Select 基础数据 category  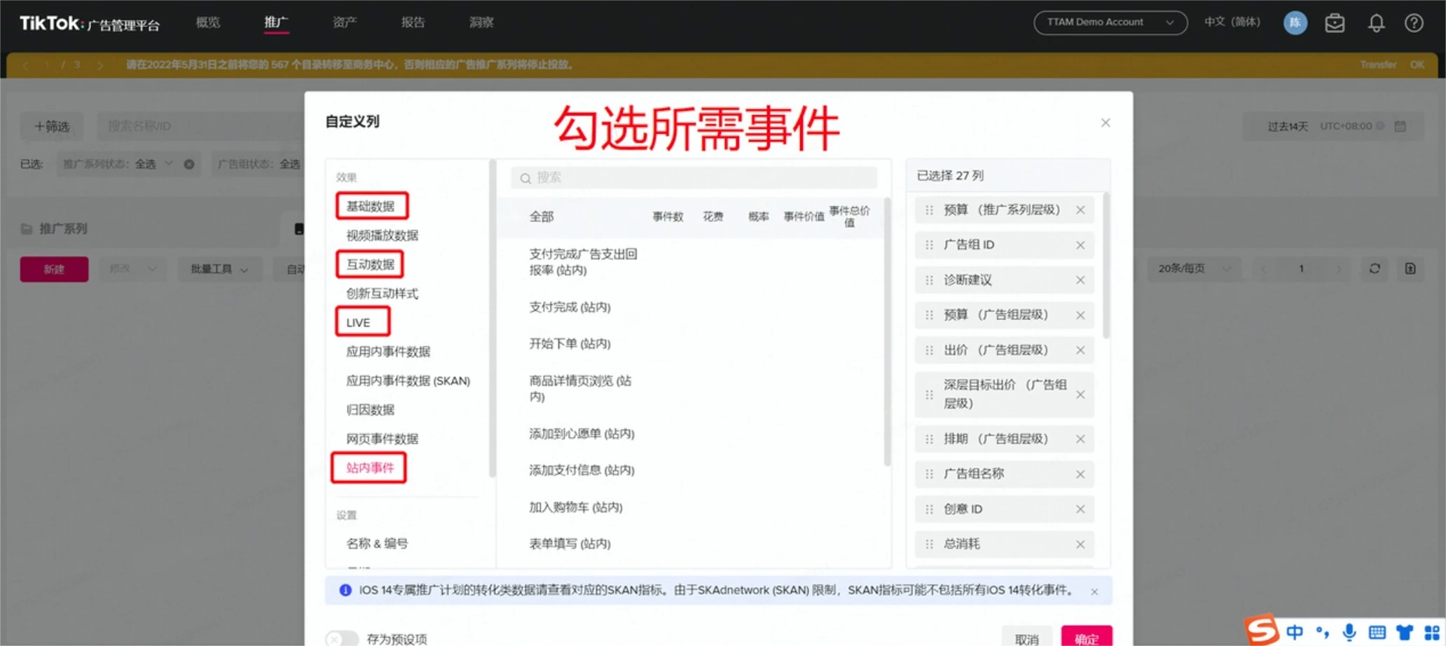tap(371, 206)
